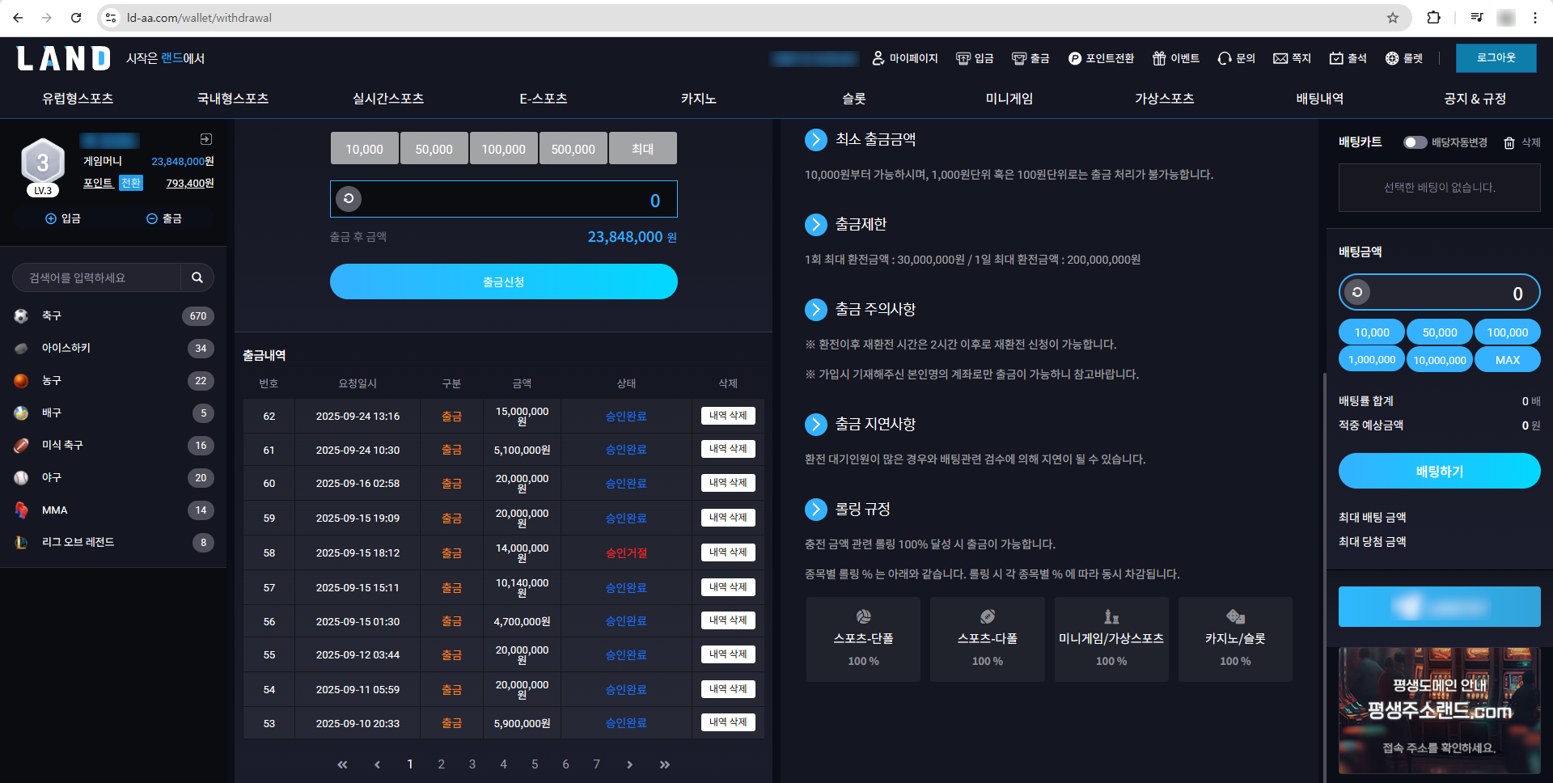Click the 배팅하기 button

[x=1440, y=471]
